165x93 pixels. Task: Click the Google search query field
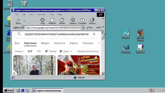tap(57, 34)
